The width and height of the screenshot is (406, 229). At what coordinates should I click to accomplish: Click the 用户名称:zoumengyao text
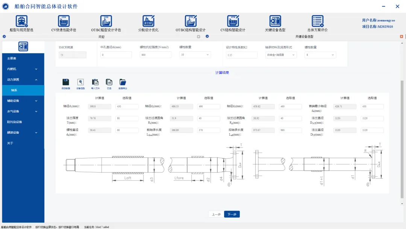[x=378, y=20]
